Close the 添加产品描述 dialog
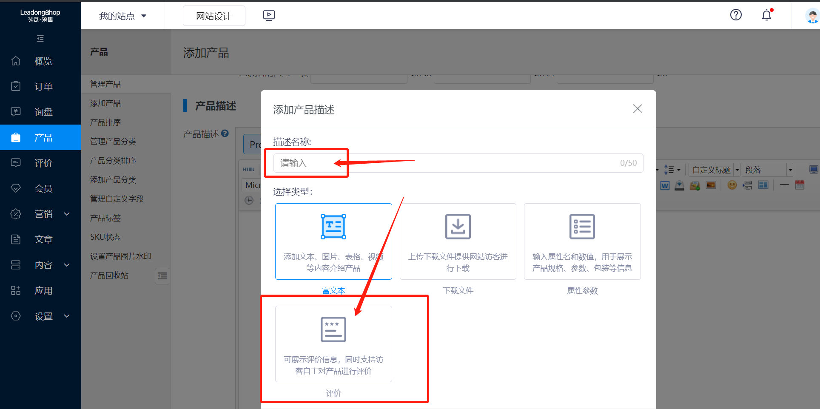This screenshot has width=820, height=409. 638,109
